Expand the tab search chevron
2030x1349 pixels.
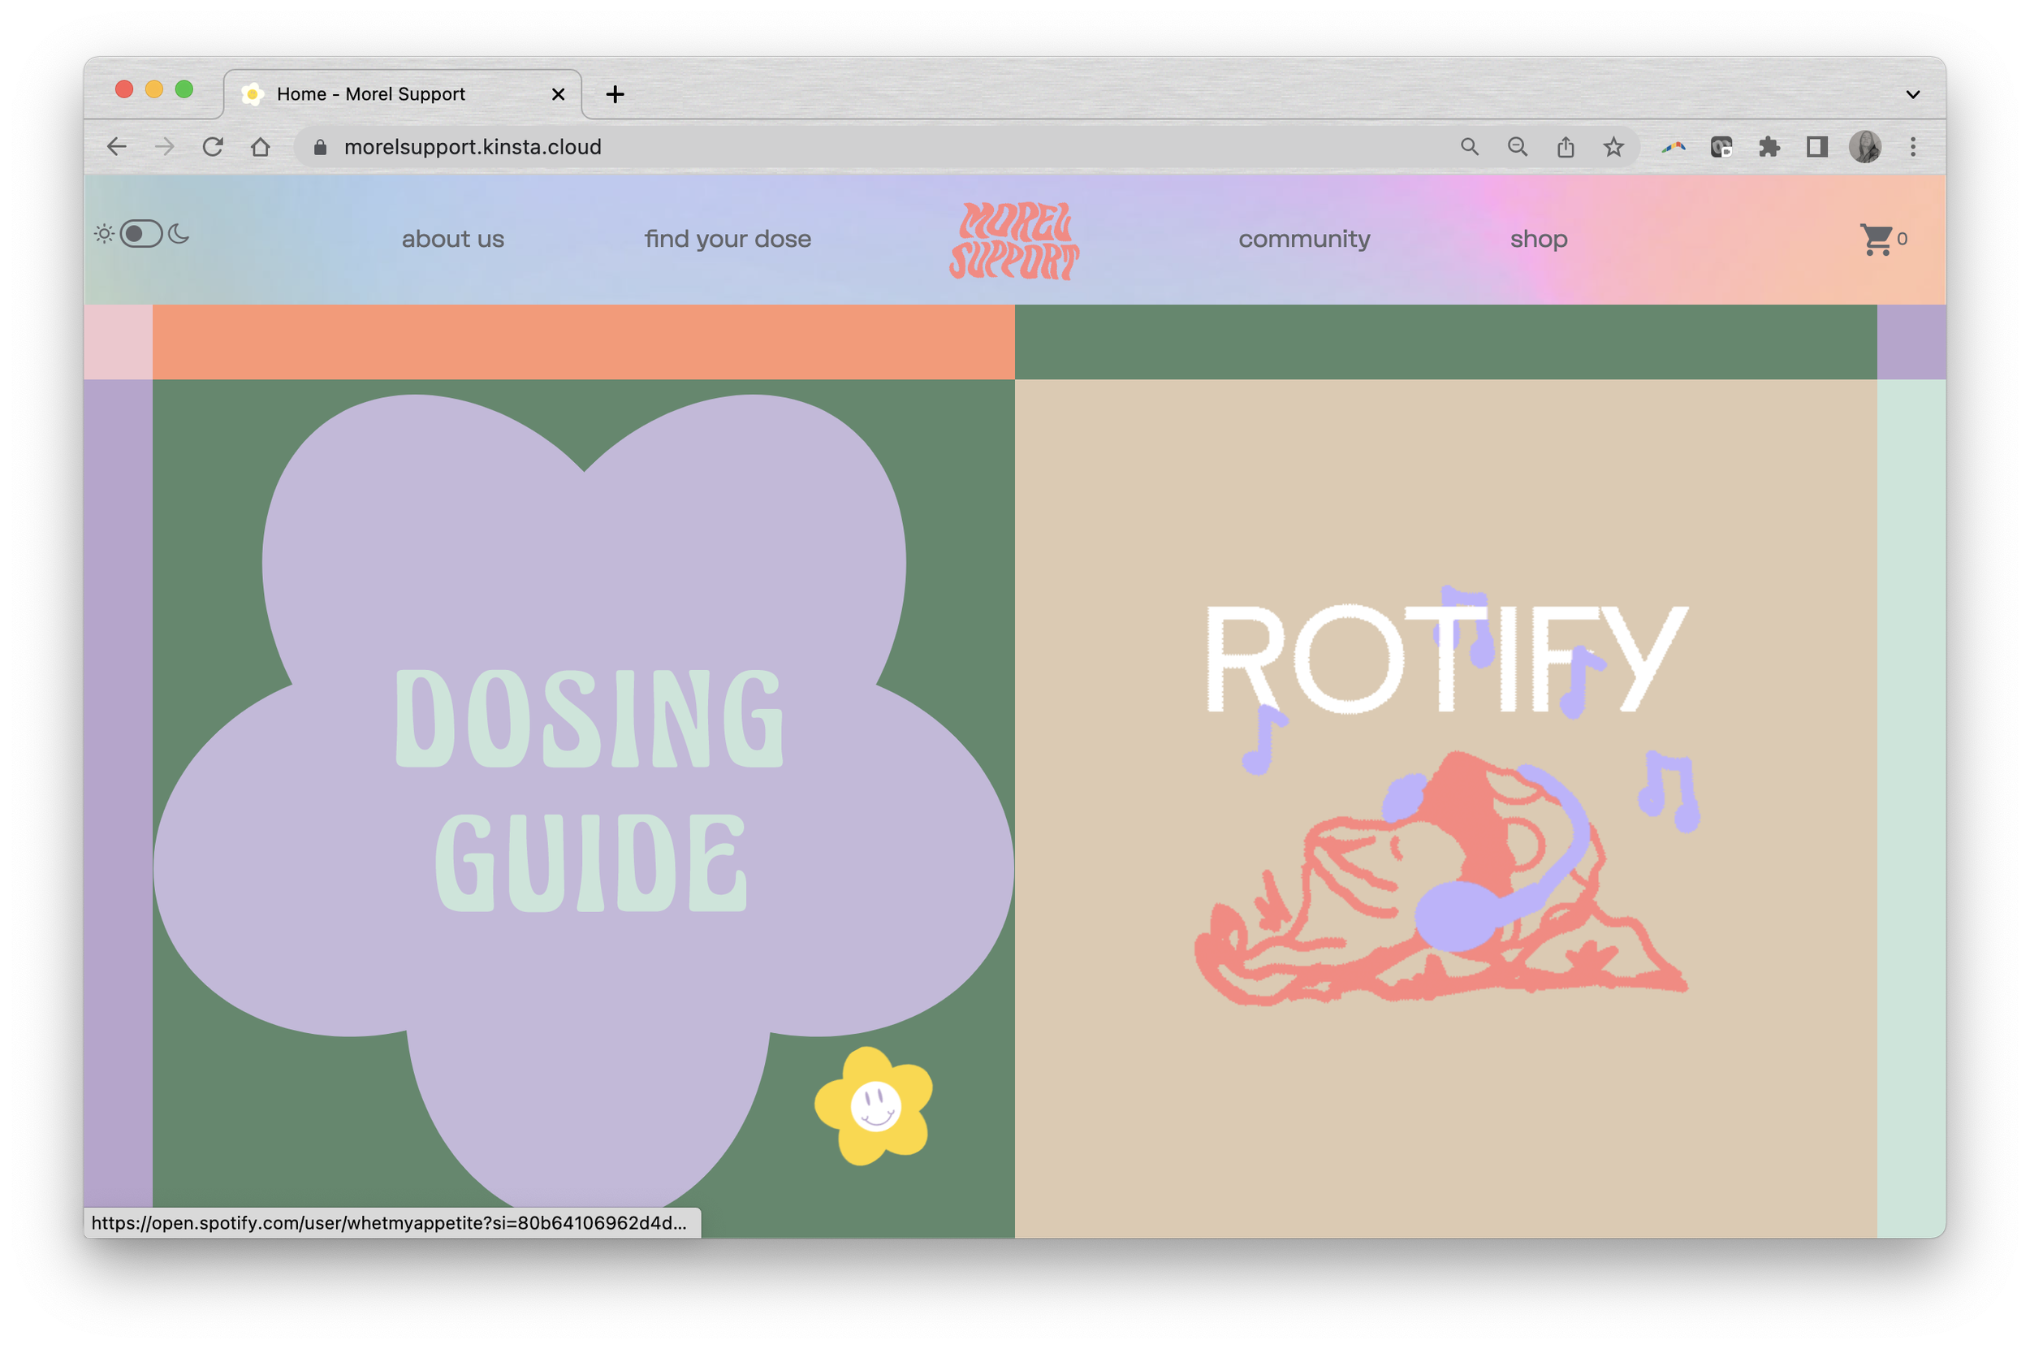(x=1913, y=93)
